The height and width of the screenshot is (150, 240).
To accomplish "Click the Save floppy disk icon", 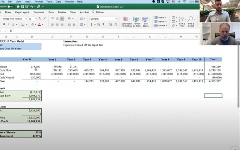I will [x=22, y=7].
